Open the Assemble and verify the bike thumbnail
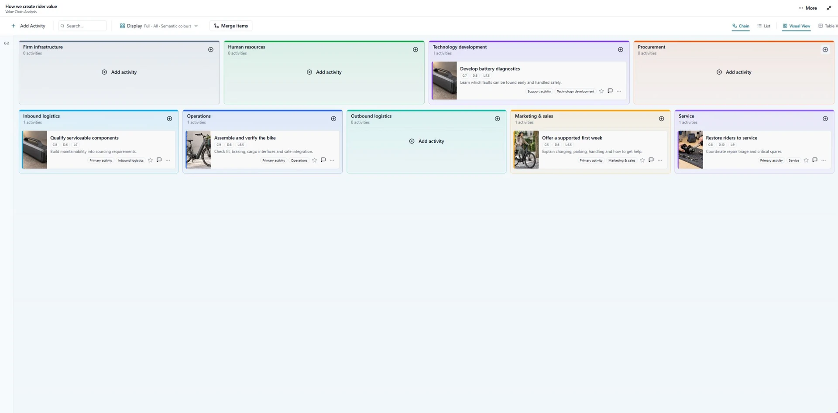This screenshot has height=413, width=838. click(x=199, y=150)
